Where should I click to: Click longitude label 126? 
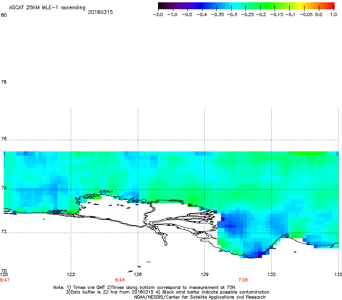click(138, 275)
